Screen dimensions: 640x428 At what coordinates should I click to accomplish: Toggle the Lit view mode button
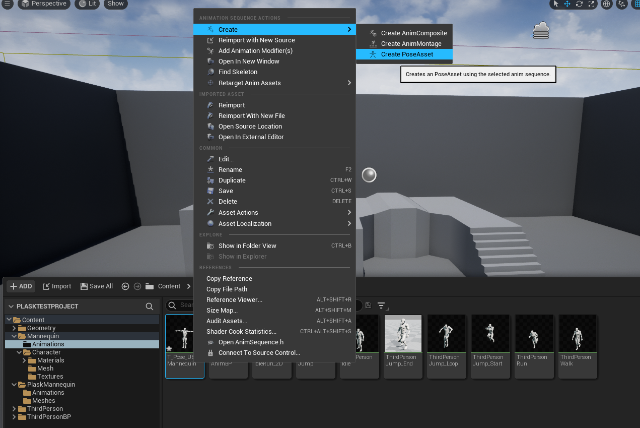[x=88, y=4]
